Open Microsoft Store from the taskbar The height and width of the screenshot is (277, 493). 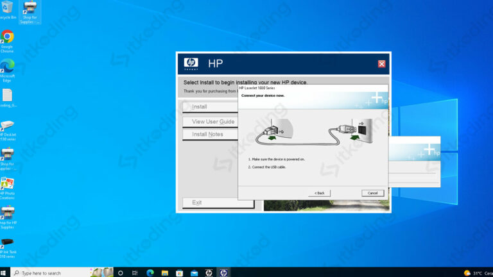coord(180,273)
